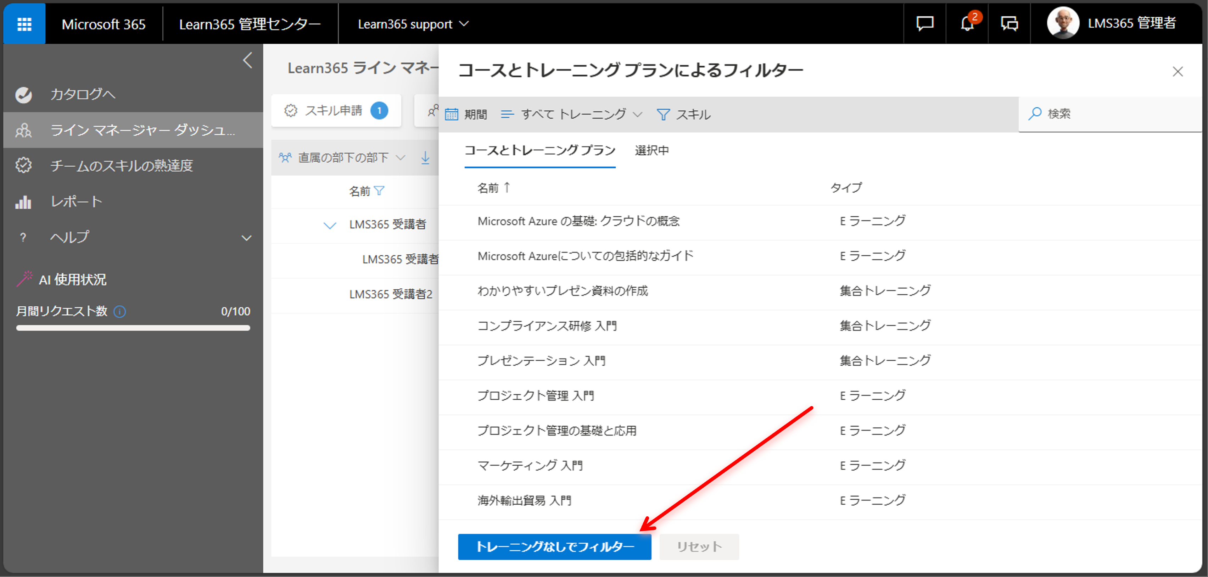The width and height of the screenshot is (1208, 577).
Task: Click Microsoft 365 header link
Action: (x=104, y=24)
